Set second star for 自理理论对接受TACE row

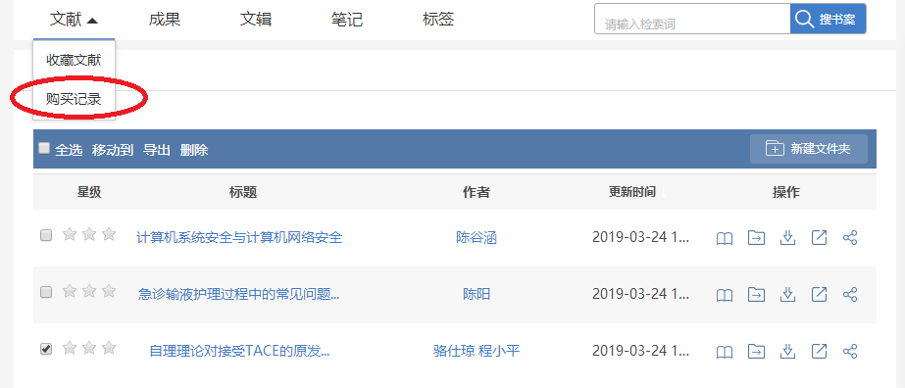[89, 348]
